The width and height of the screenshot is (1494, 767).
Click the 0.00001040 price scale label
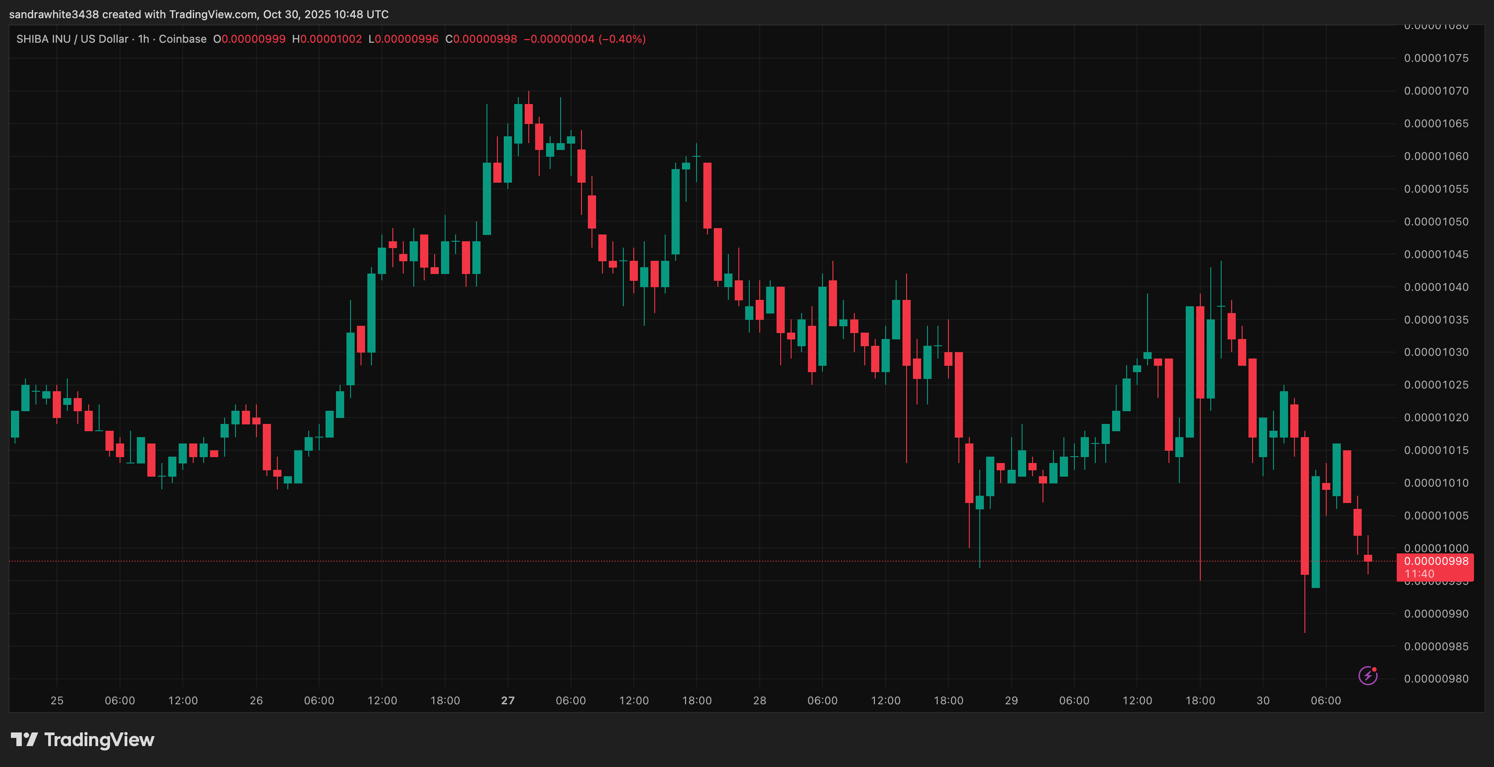[x=1436, y=287]
